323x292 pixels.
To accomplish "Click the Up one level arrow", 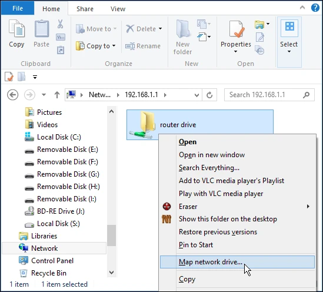I will pyautogui.click(x=57, y=95).
